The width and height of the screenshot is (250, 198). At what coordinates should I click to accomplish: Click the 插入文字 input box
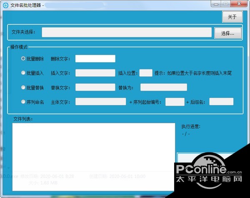(x=95, y=73)
